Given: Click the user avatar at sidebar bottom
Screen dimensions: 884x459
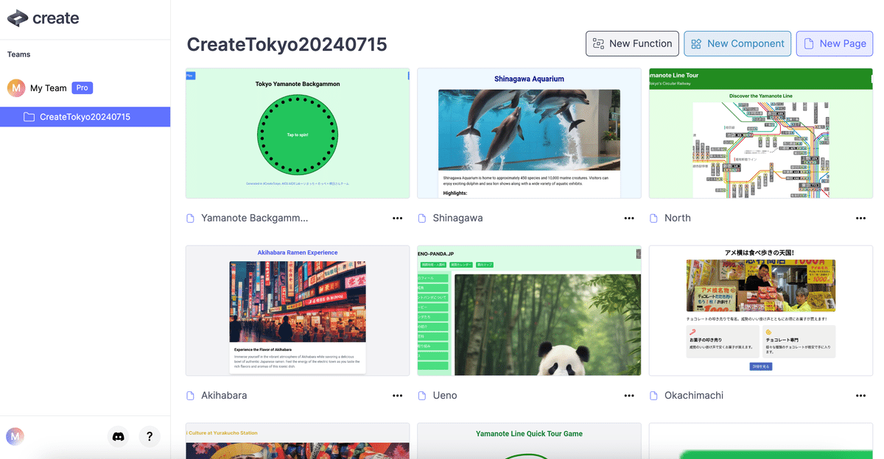Looking at the screenshot, I should (x=15, y=436).
